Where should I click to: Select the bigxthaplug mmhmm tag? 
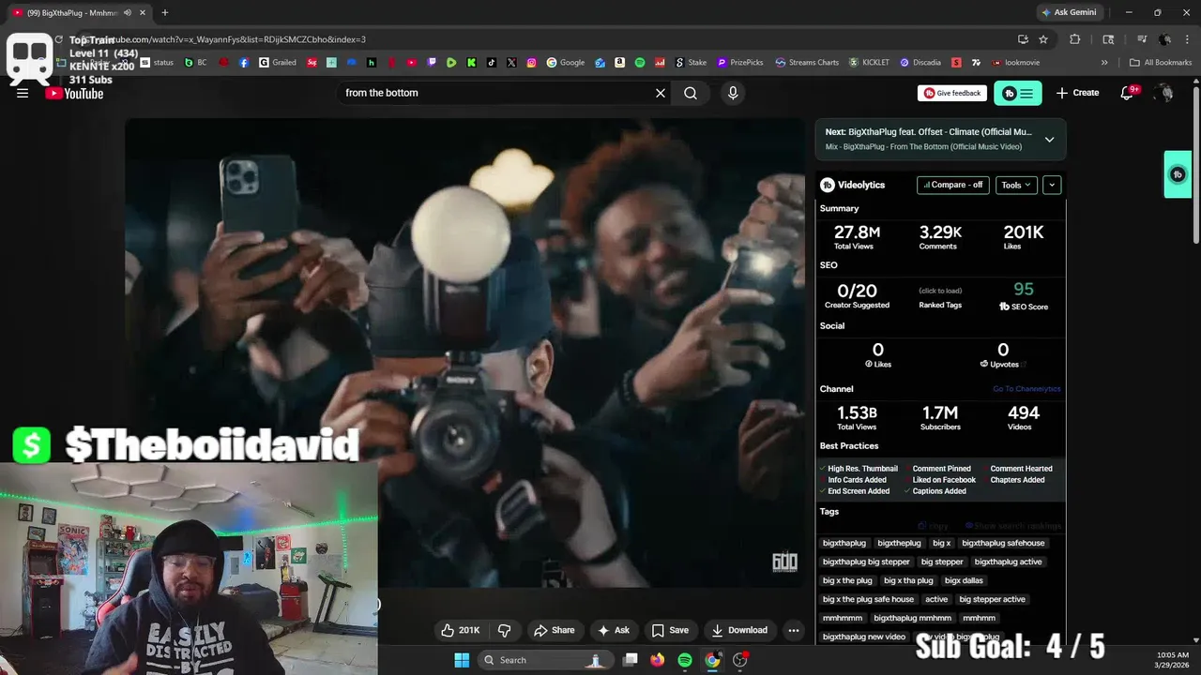(x=912, y=618)
